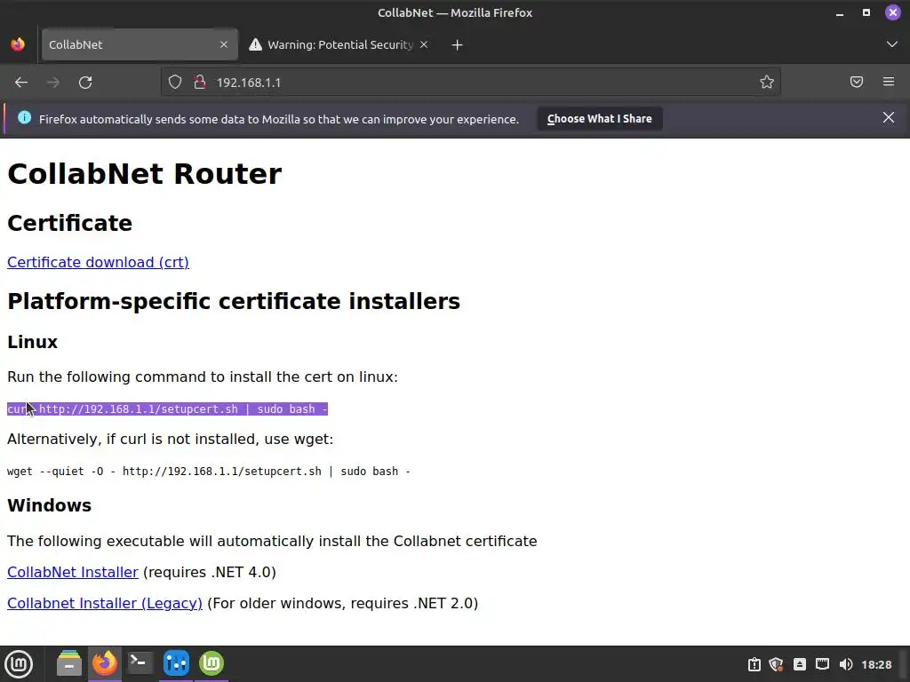Open the 18:28 clock calendar
Screen dimensions: 910x682
[x=876, y=664]
